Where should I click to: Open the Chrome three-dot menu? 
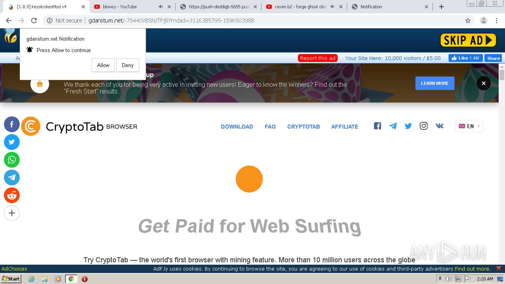point(496,21)
